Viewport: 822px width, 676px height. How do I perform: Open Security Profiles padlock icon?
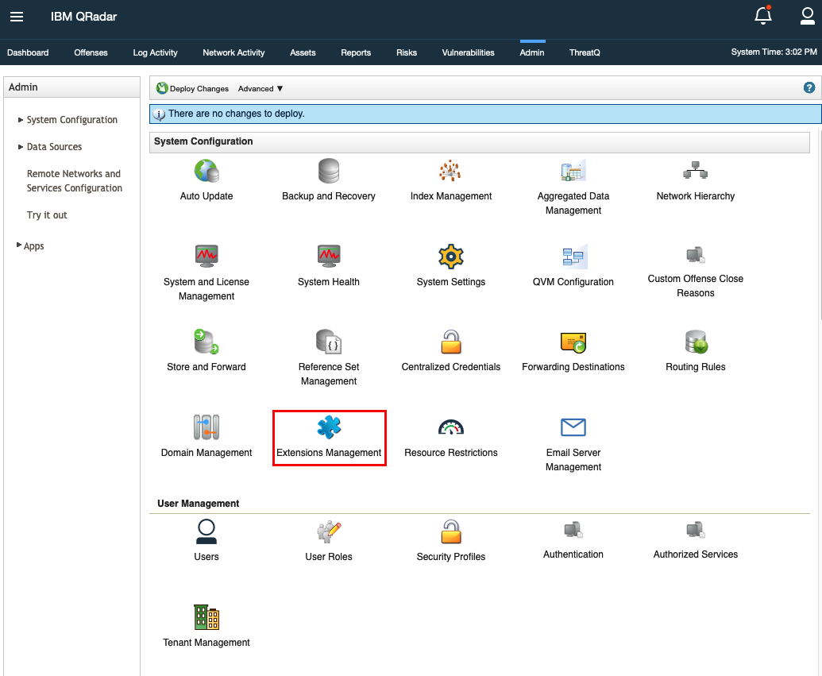pyautogui.click(x=451, y=531)
